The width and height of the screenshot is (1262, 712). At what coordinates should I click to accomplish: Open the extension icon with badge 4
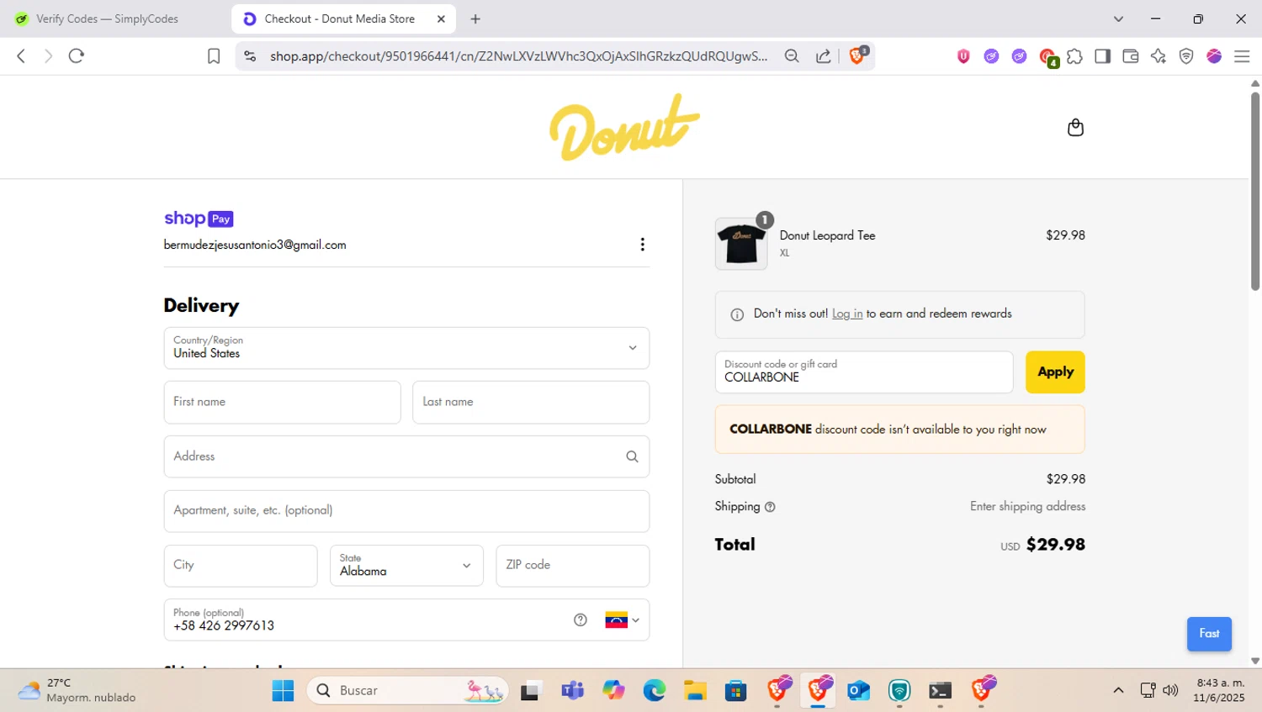coord(1047,57)
